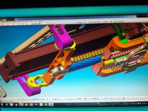Image resolution: width=148 pixels, height=111 pixels.
Task: Click the Measure Inertia icon
Action: click(81, 99)
